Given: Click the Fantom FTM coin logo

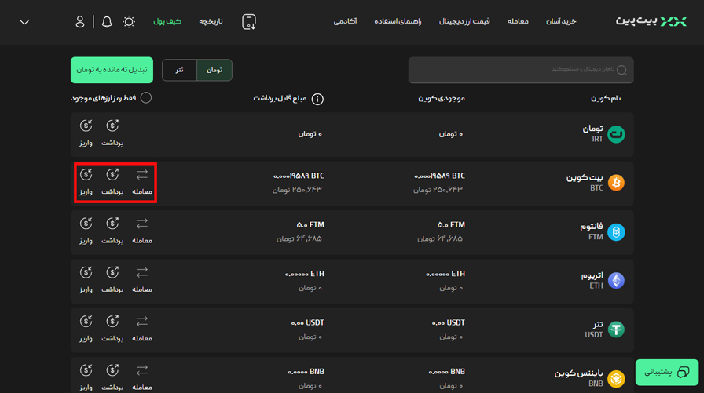Looking at the screenshot, I should [616, 231].
